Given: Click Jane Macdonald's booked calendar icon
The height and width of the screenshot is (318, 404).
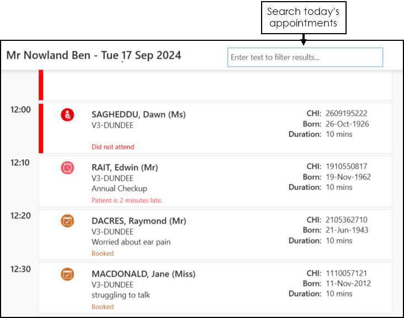Looking at the screenshot, I should pyautogui.click(x=67, y=274).
